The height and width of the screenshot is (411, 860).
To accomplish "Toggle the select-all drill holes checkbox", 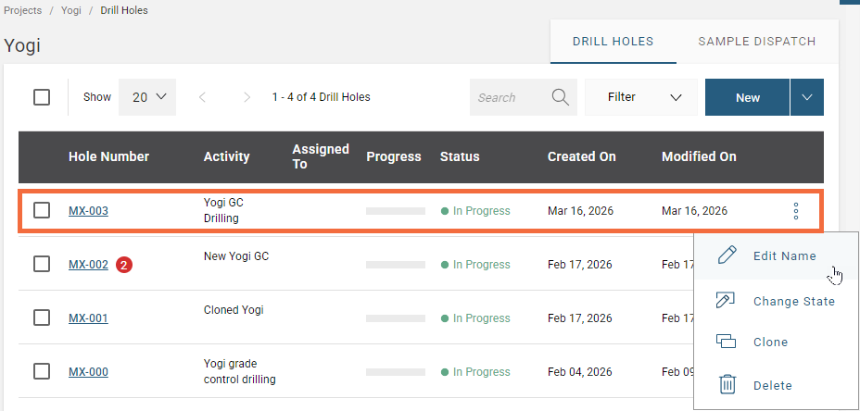I will click(x=42, y=97).
